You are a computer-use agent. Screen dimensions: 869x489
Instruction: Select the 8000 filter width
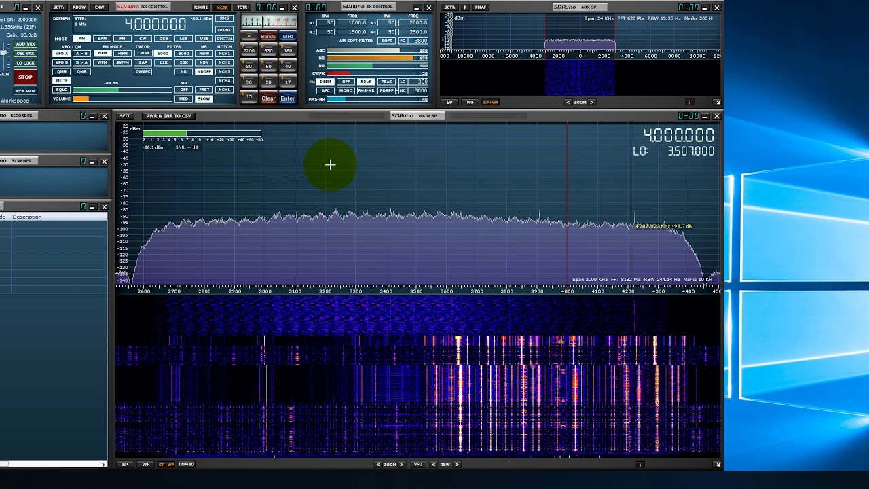tap(183, 54)
